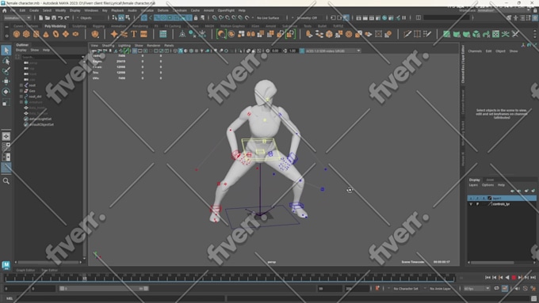Click Go to end of playback

(x=533, y=277)
